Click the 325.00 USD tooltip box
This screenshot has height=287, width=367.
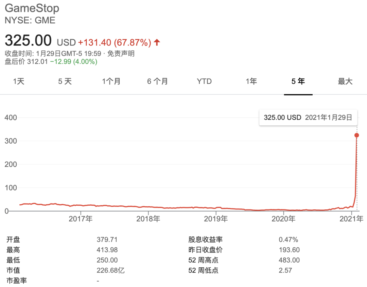coord(308,117)
